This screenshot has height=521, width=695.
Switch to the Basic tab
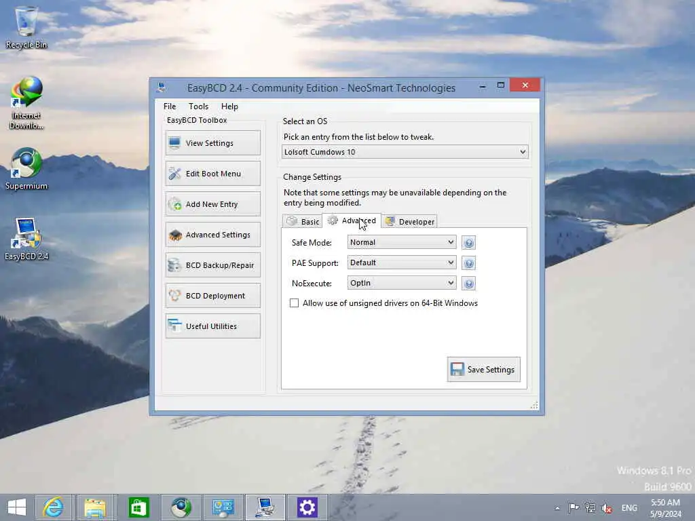coord(303,222)
